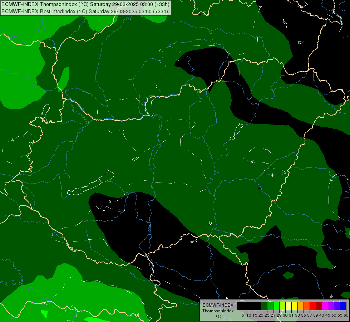Viewport: 350px width, 322px height.
Task: Select the dark green 20–25 legend swatch
Action: (x=264, y=306)
